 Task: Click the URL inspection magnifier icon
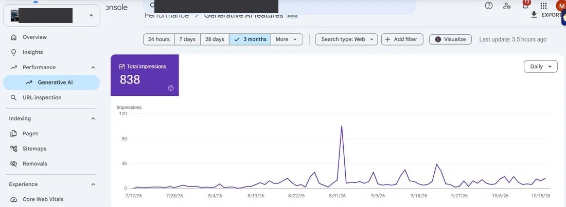pyautogui.click(x=14, y=97)
